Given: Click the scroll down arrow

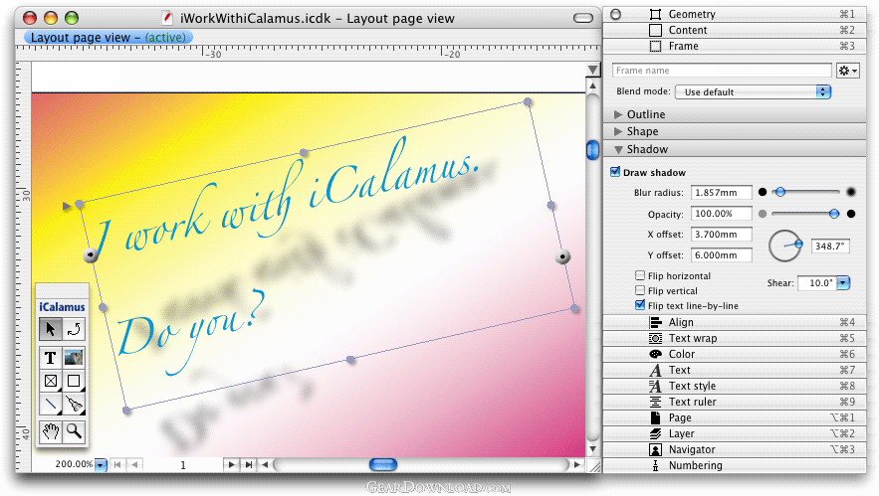Looking at the screenshot, I should tap(593, 449).
